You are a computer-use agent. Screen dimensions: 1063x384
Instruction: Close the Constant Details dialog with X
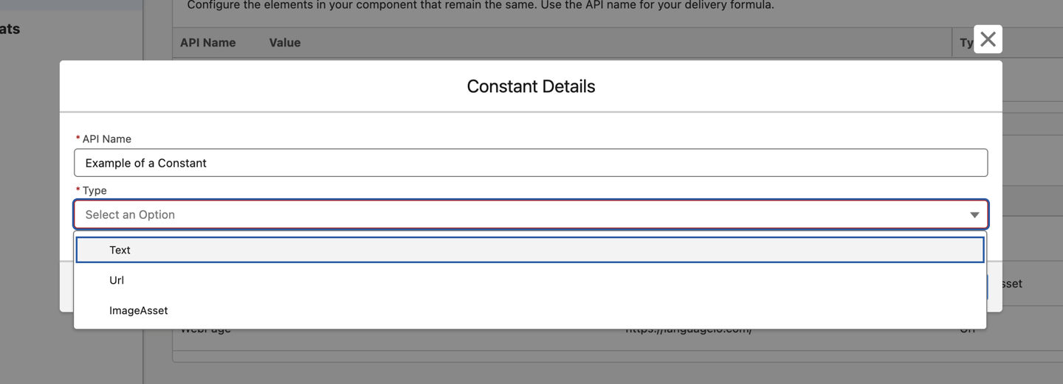click(988, 39)
